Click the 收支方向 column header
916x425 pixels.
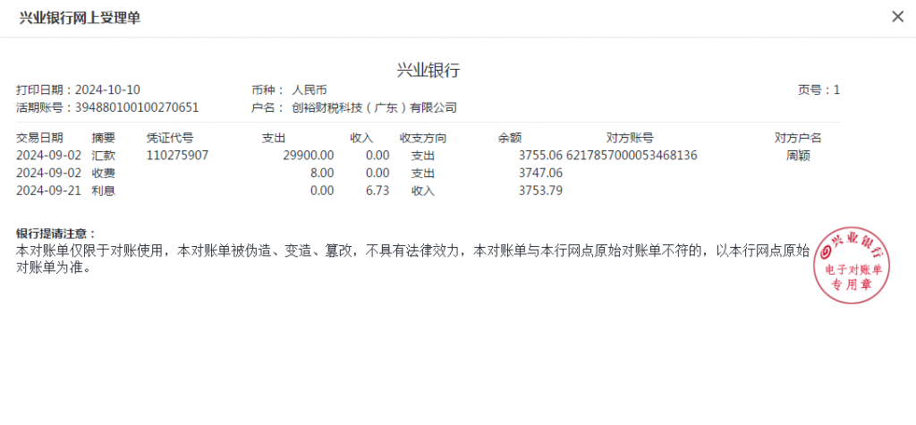coord(423,139)
